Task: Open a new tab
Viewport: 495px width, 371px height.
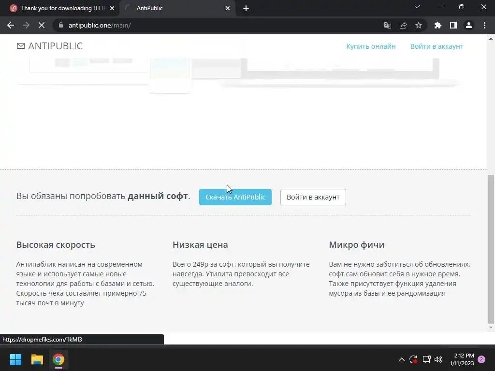Action: (246, 8)
